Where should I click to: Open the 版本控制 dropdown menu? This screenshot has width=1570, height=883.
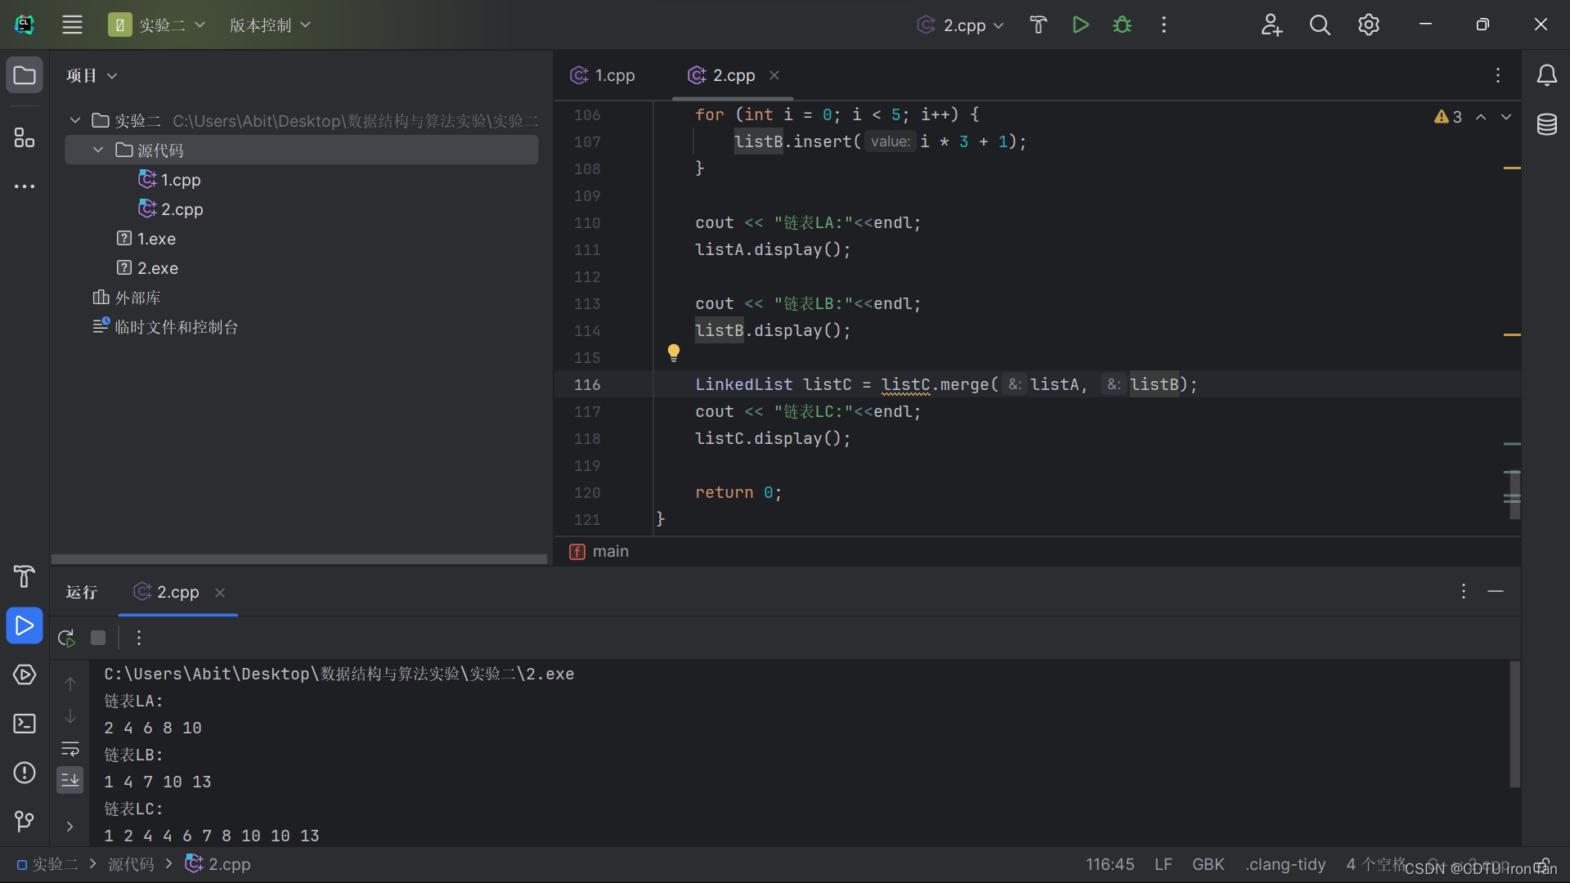coord(269,25)
